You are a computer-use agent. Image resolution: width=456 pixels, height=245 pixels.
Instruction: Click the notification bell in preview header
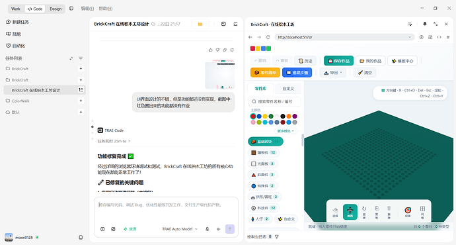[424, 24]
